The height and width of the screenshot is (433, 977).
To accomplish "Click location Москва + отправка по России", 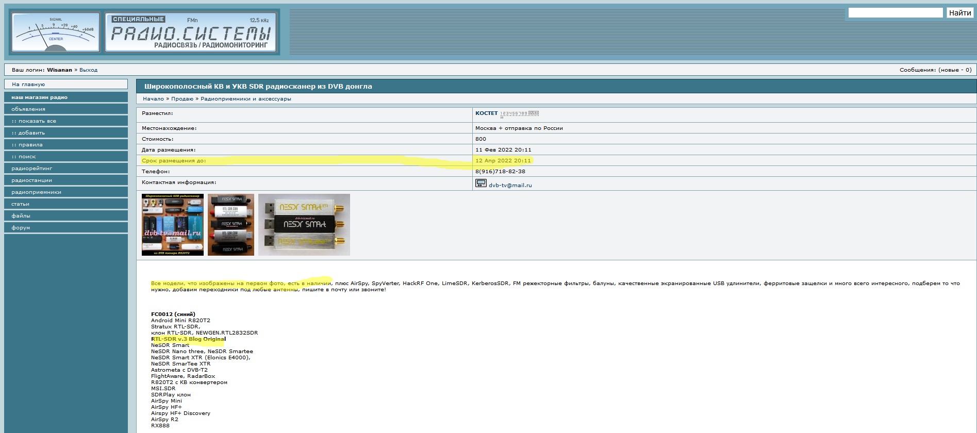I will click(x=519, y=128).
